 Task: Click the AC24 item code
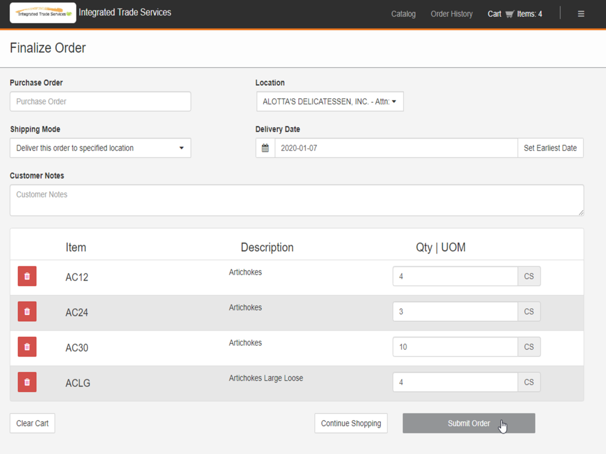click(x=77, y=312)
